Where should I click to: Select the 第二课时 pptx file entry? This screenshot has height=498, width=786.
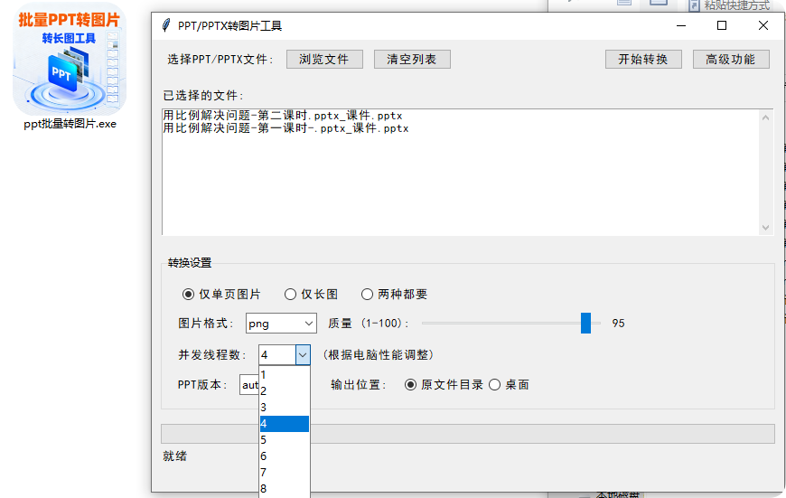click(x=283, y=117)
